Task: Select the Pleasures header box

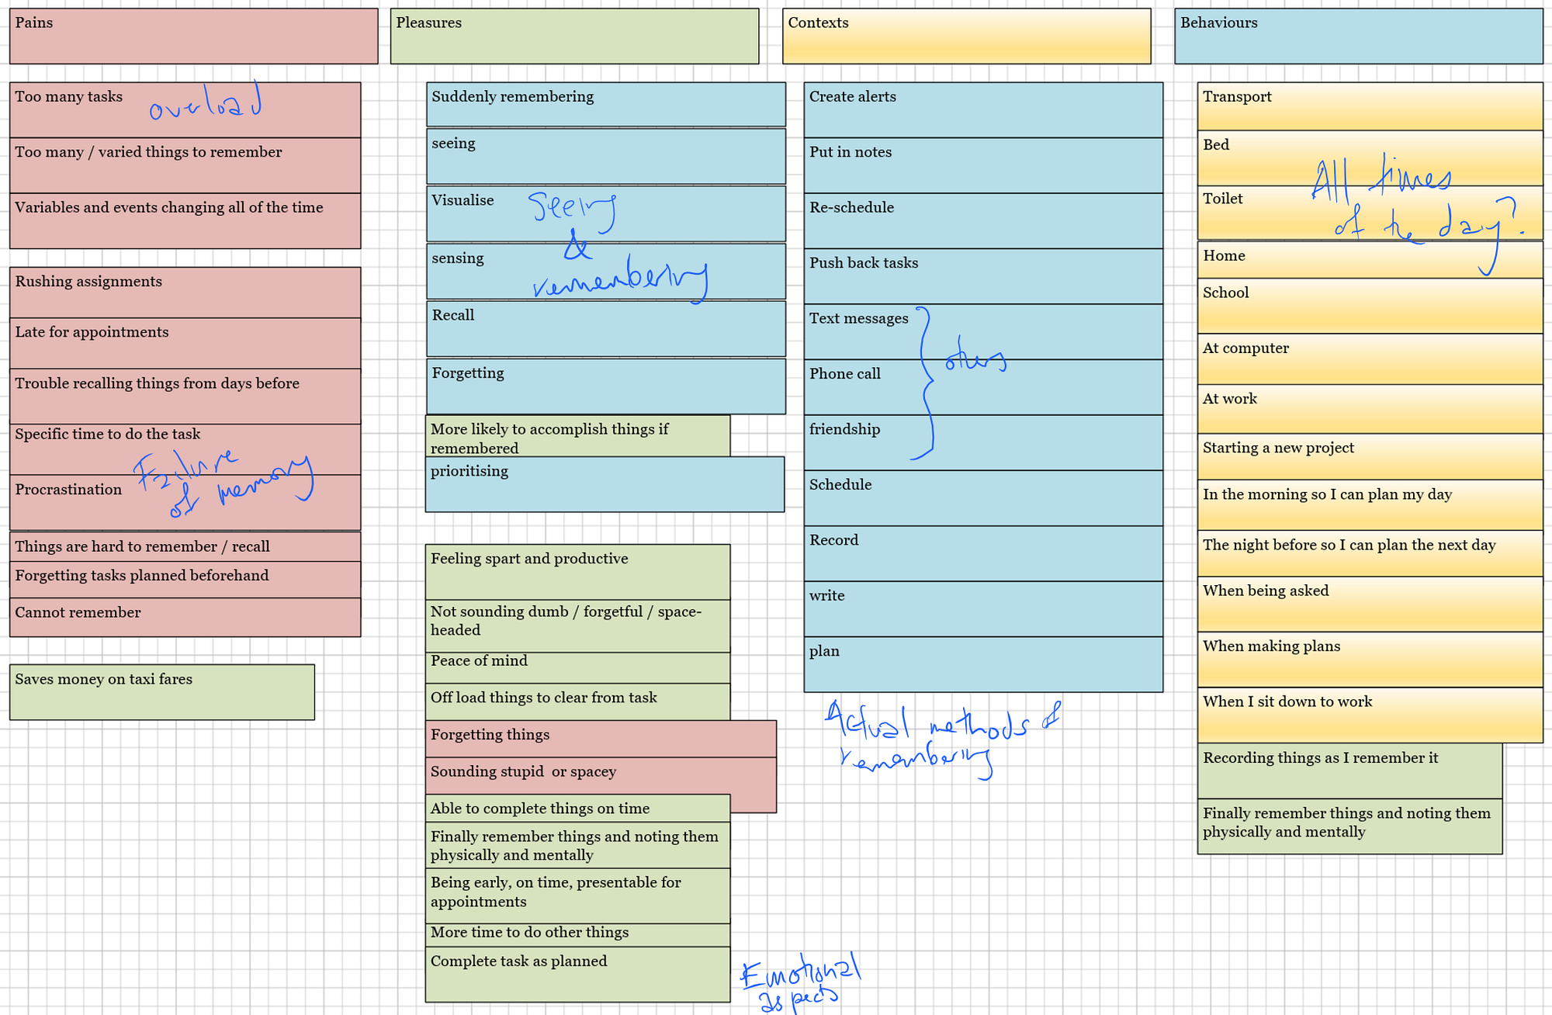Action: pos(574,36)
